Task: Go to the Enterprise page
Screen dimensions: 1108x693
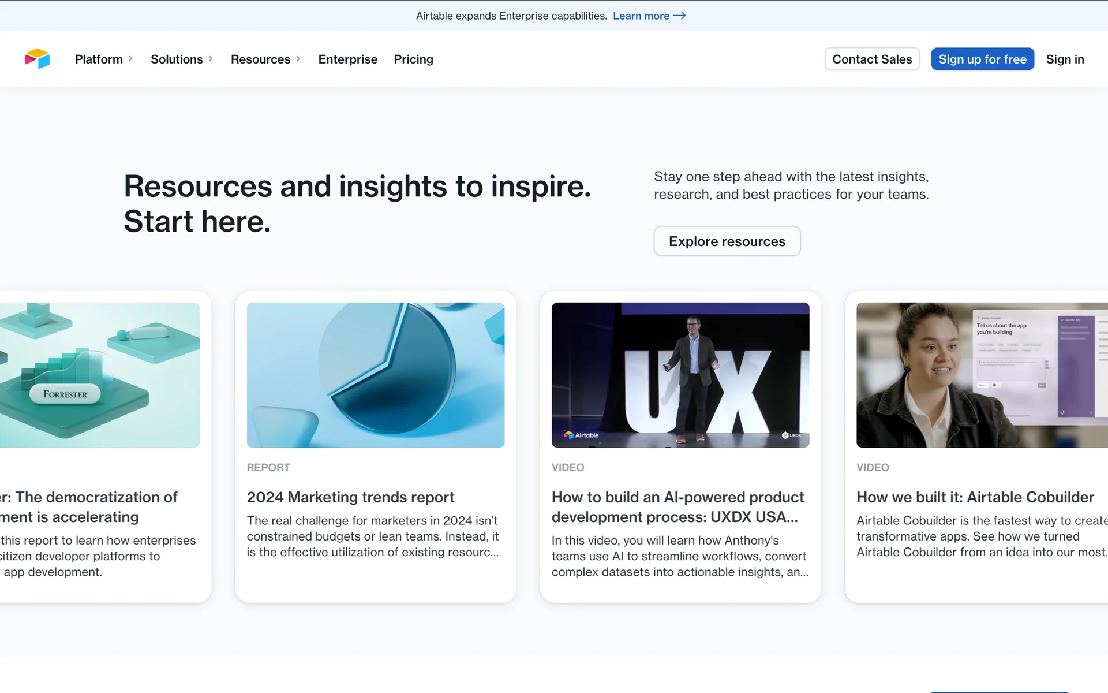Action: [x=347, y=59]
